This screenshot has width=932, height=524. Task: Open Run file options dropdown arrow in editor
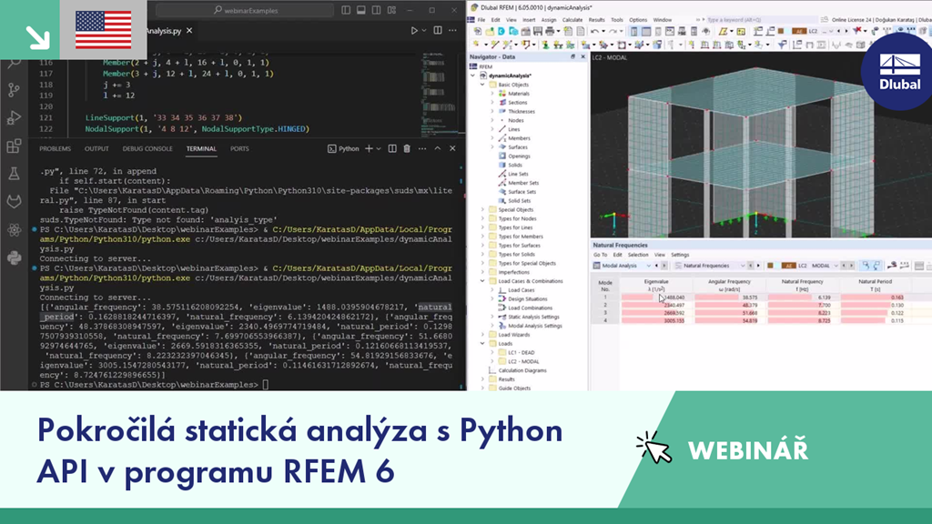point(424,30)
